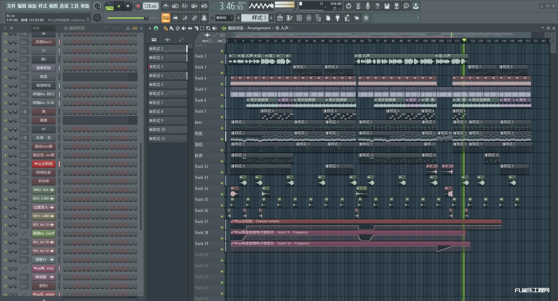Select the playlist draw pencil tool
Screen dimensions: 558x301
[x=165, y=28]
